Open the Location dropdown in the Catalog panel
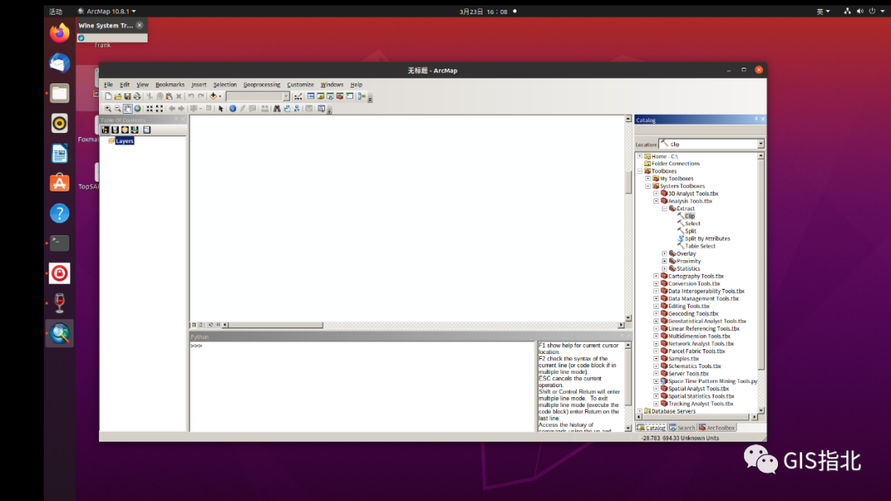 point(761,143)
